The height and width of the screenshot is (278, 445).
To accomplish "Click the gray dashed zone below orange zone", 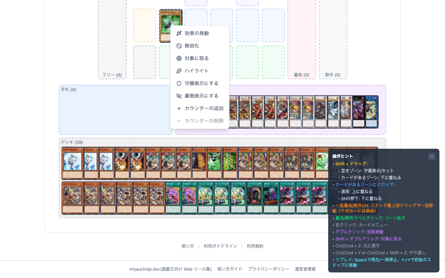I will [145, 62].
